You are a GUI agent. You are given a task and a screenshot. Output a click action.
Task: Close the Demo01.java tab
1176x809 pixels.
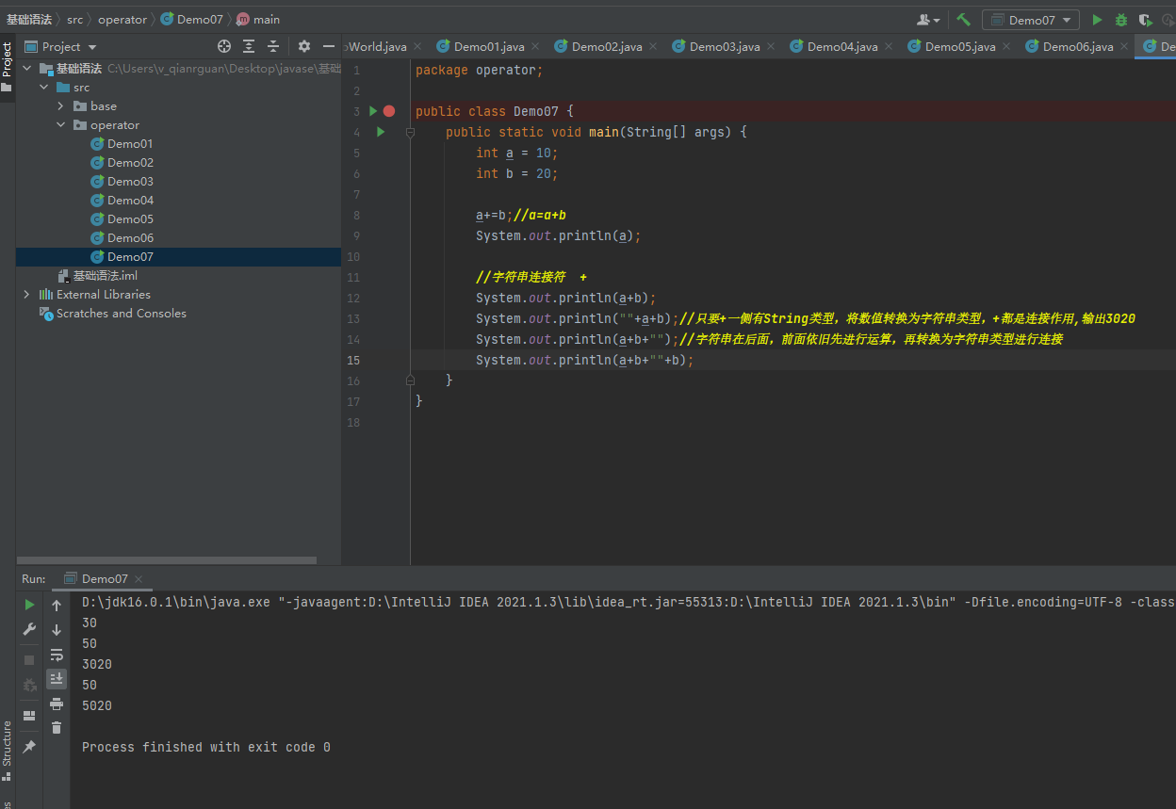(535, 46)
